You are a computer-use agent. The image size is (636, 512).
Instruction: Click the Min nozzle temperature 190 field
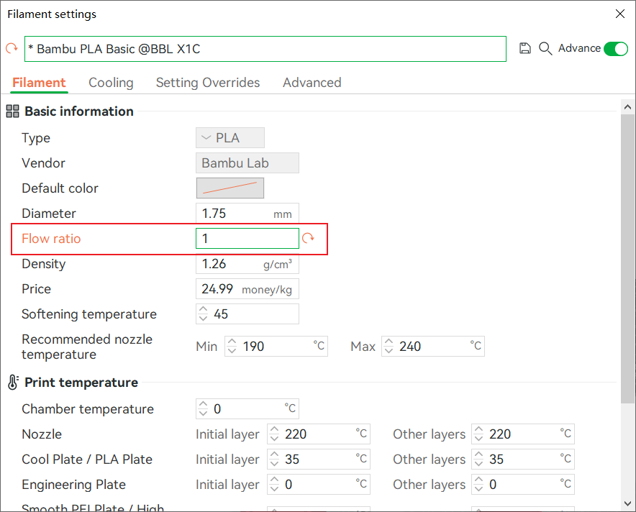[x=276, y=347]
